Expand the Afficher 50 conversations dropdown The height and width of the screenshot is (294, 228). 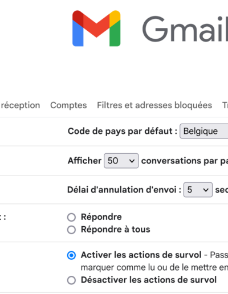point(121,161)
